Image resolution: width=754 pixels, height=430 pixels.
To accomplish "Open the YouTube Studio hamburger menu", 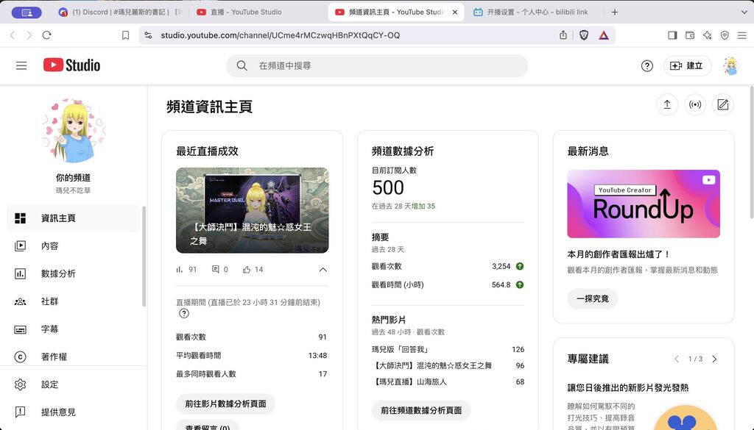I will [21, 65].
